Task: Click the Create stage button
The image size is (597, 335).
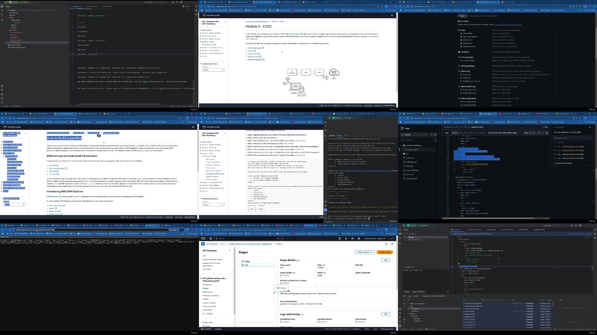Action: point(385,252)
